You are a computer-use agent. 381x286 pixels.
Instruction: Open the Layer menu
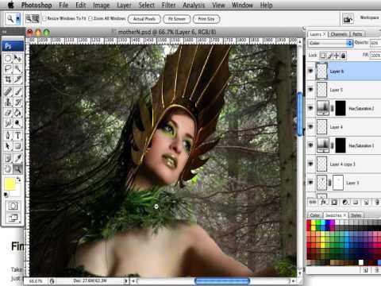click(124, 5)
